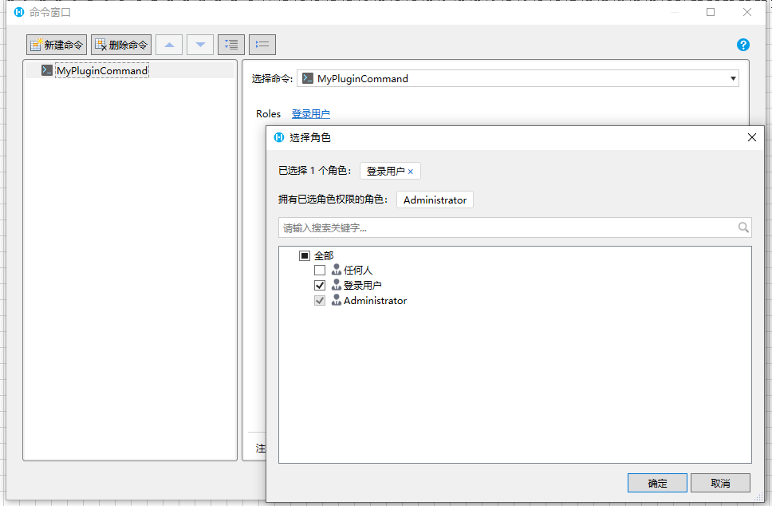Confirm with the 确定 button
772x506 pixels.
(x=657, y=484)
